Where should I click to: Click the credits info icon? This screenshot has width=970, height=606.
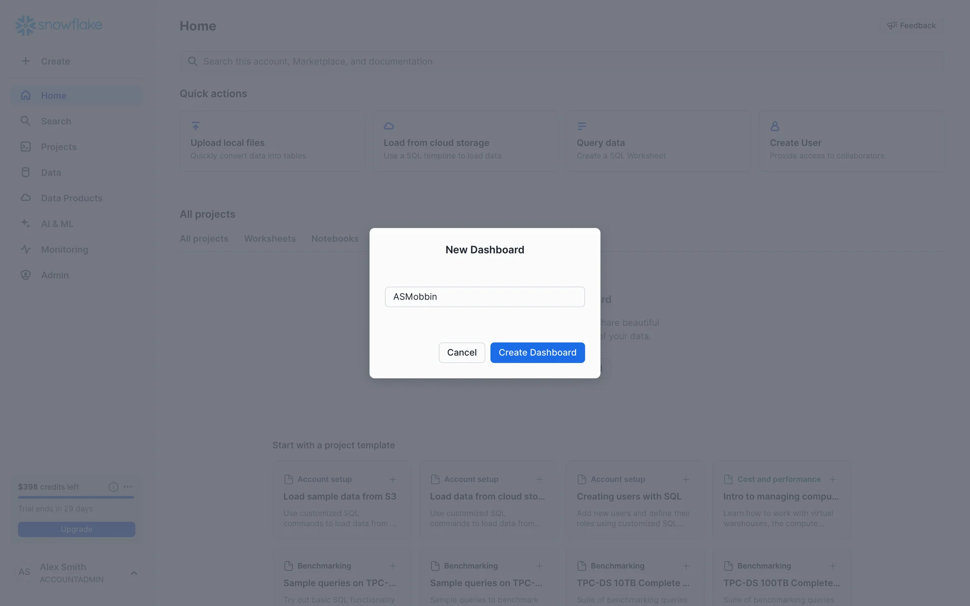coord(113,487)
